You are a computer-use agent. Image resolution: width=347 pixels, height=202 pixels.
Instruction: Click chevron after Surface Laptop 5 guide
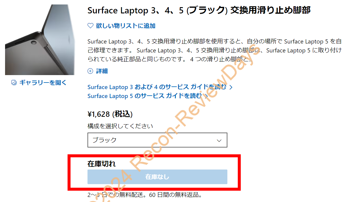click(x=206, y=96)
